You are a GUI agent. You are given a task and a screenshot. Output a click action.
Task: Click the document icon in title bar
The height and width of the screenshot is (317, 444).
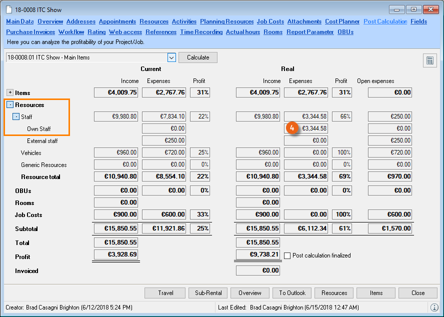tap(8, 10)
